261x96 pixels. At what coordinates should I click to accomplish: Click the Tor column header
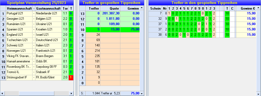pyautogui.click(x=65, y=8)
